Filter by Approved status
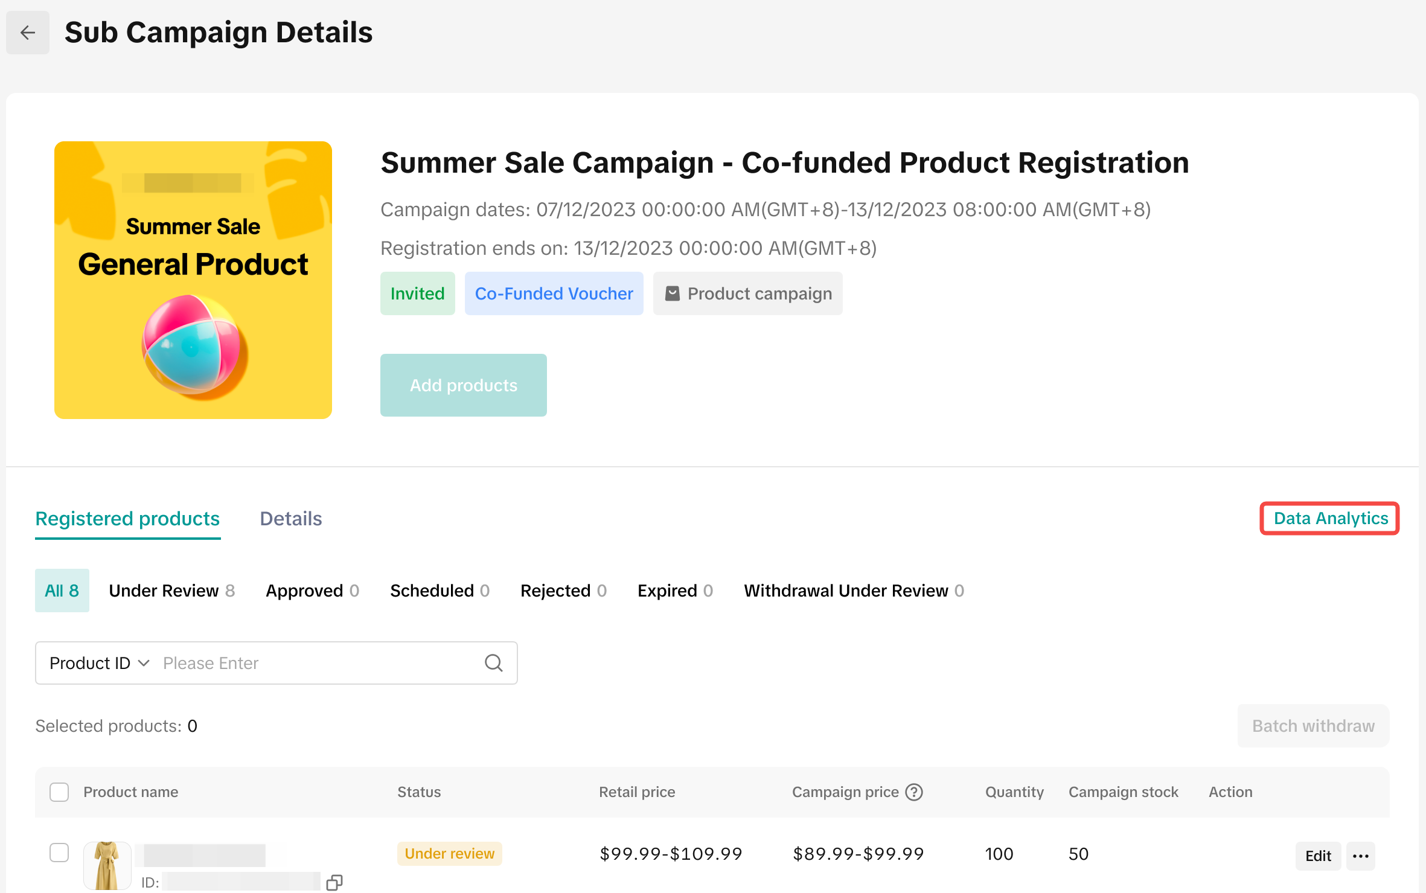This screenshot has height=893, width=1426. point(312,591)
